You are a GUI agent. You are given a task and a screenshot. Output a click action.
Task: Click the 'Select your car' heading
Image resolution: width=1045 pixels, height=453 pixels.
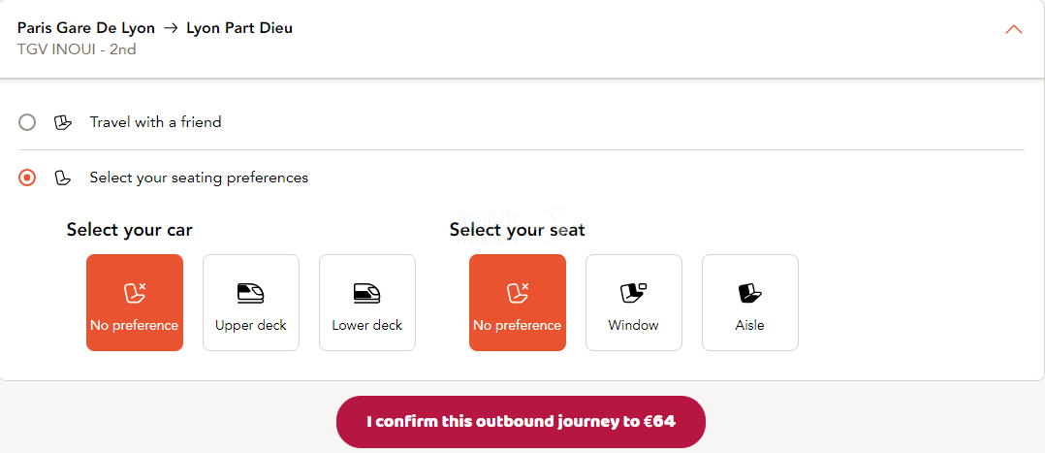coord(129,230)
